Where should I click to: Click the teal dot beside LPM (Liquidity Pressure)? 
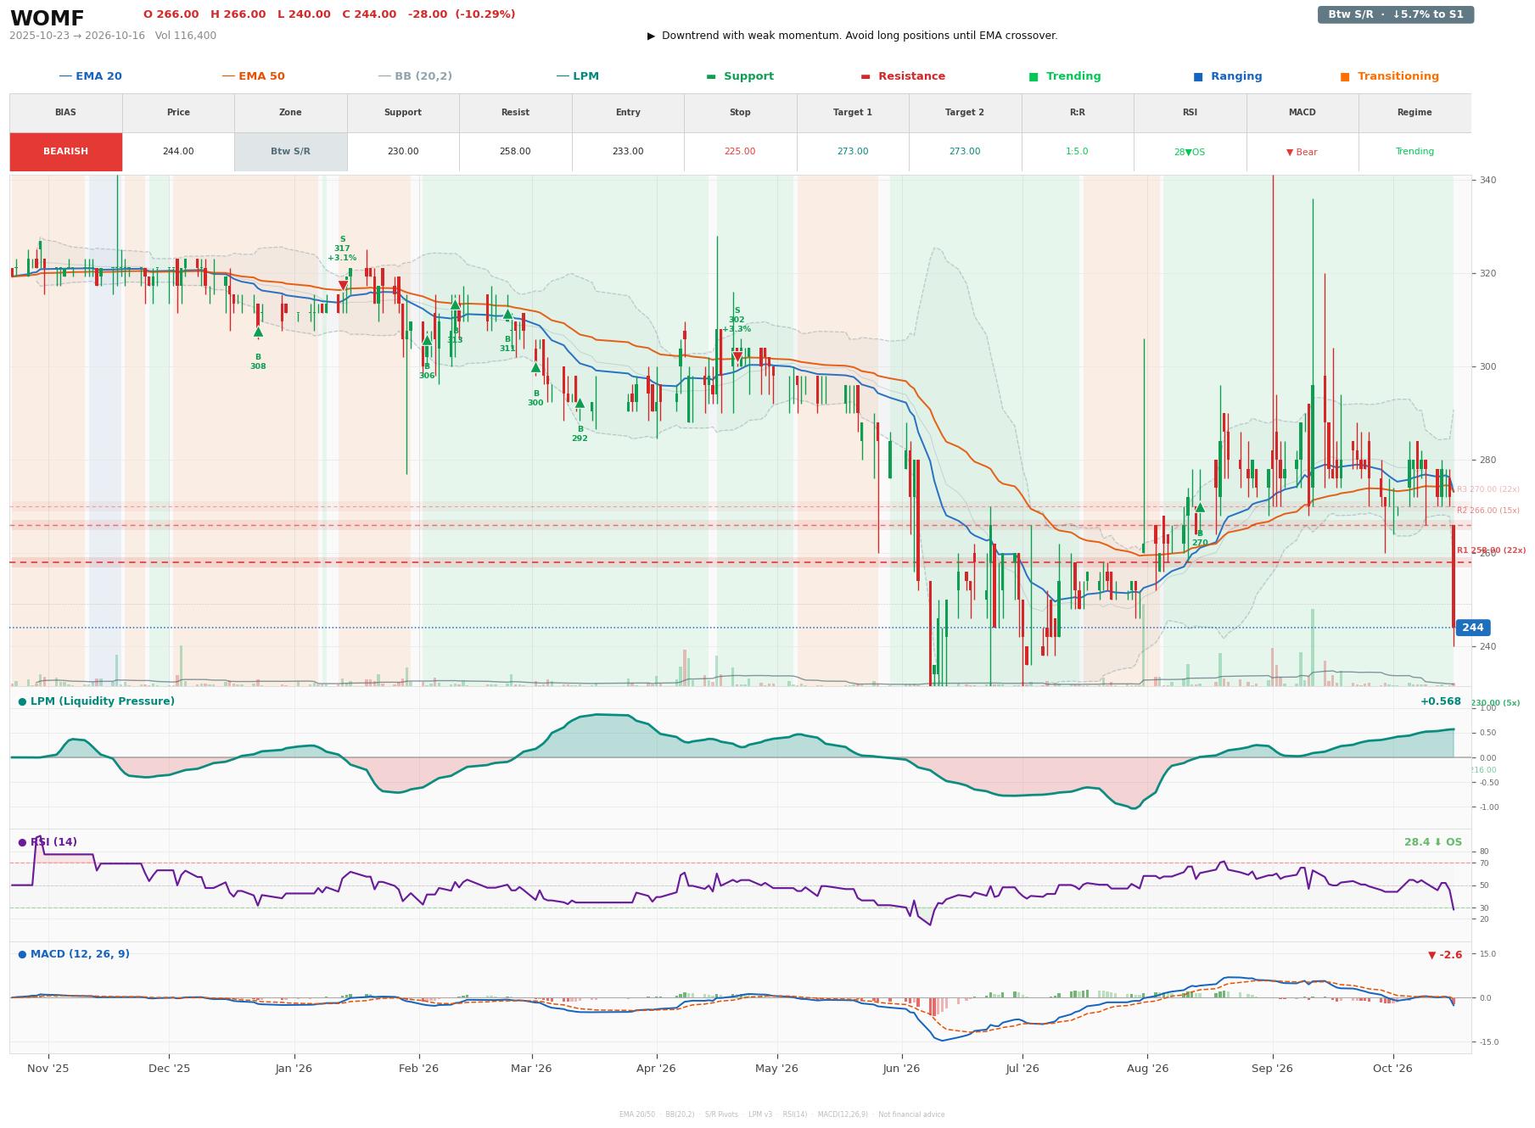22,701
